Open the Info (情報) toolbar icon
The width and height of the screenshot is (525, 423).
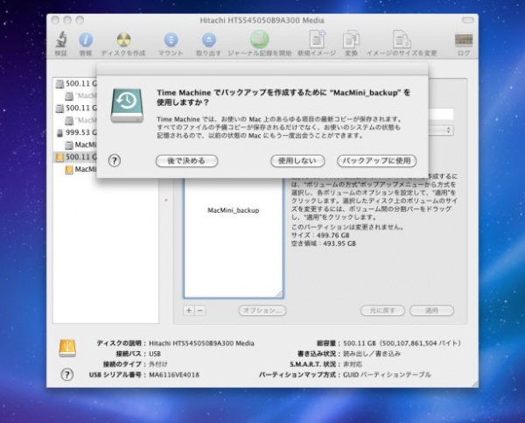point(86,40)
